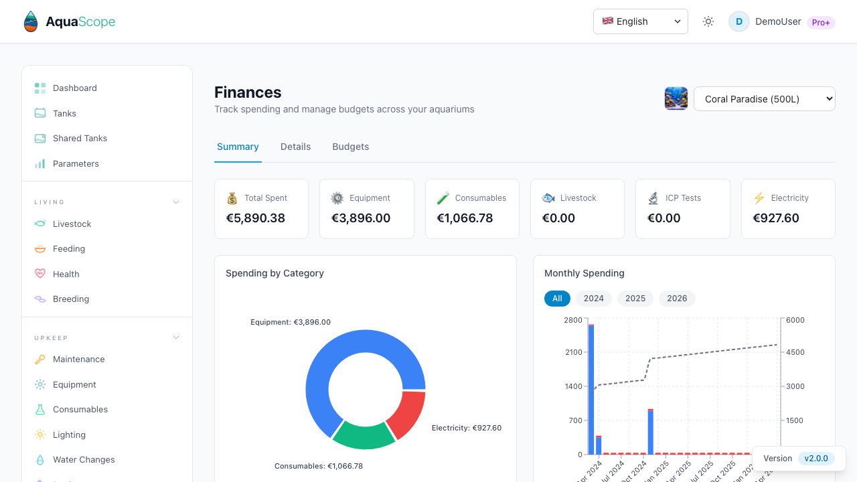Open Breeding via its branch icon
Screen dimensions: 857x482
coord(40,299)
